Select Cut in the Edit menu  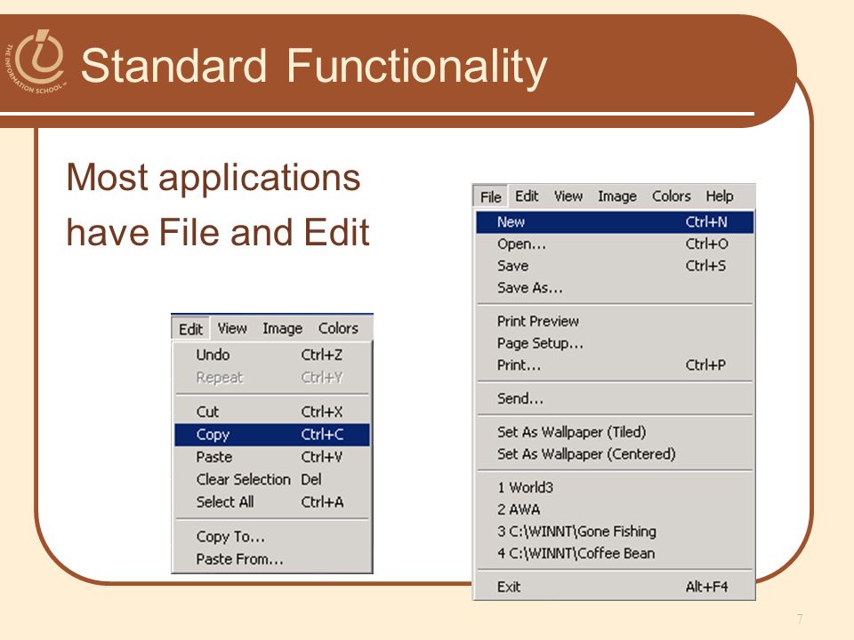tap(272, 412)
